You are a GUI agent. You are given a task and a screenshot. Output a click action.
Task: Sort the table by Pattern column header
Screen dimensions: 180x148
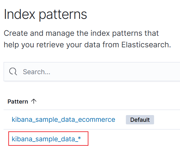click(18, 102)
